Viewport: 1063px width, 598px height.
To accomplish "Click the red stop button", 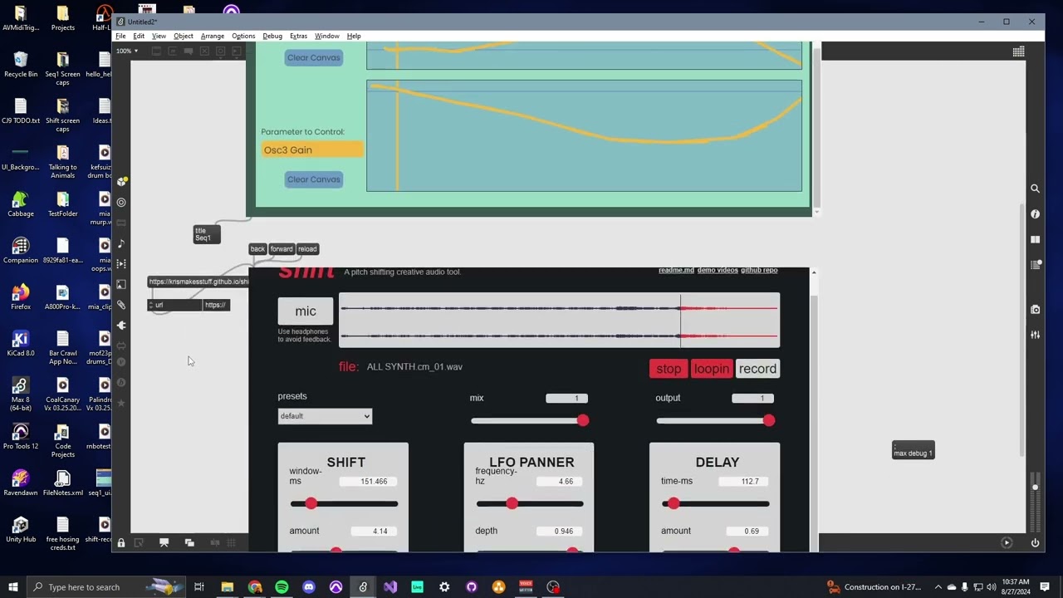I will (x=669, y=369).
